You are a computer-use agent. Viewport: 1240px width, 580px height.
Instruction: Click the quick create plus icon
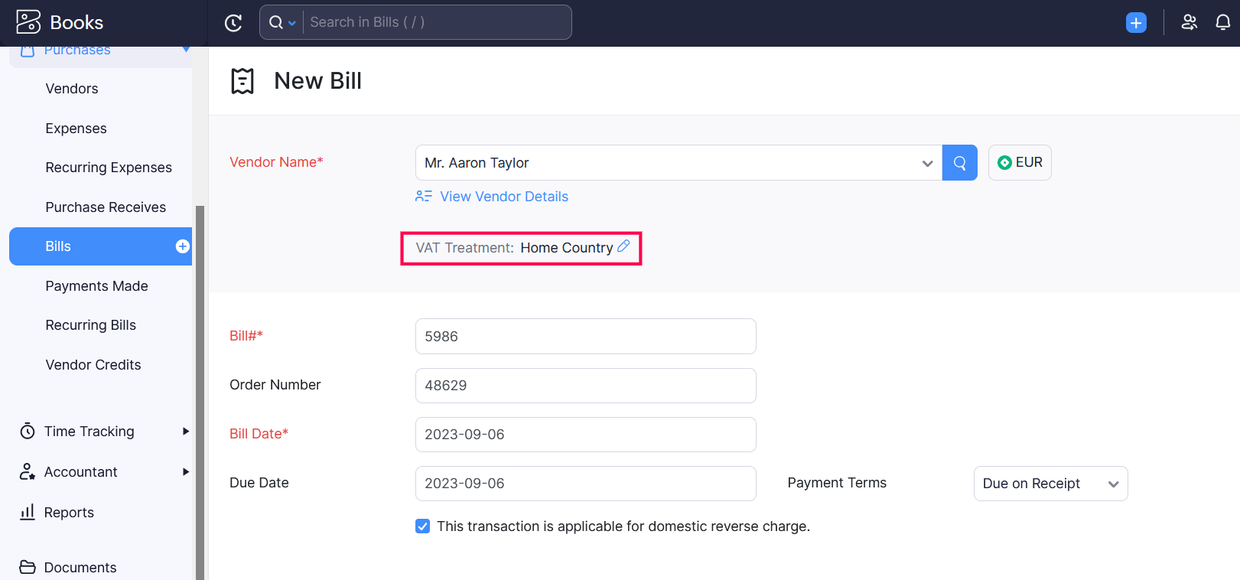pos(1136,22)
